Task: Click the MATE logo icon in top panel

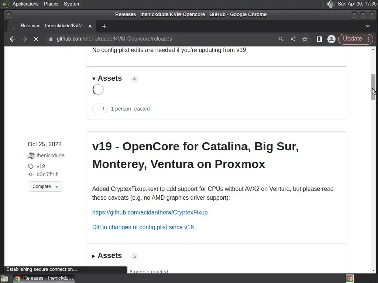Action: [x=6, y=4]
